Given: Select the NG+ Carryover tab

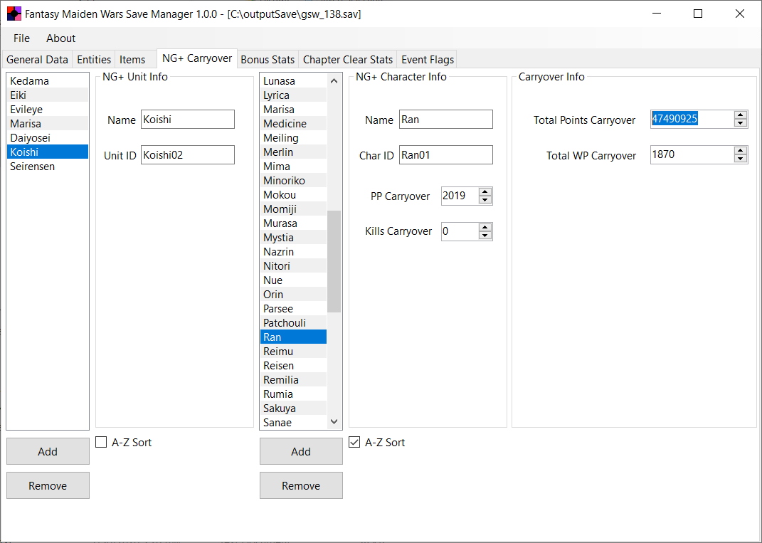Looking at the screenshot, I should [197, 58].
